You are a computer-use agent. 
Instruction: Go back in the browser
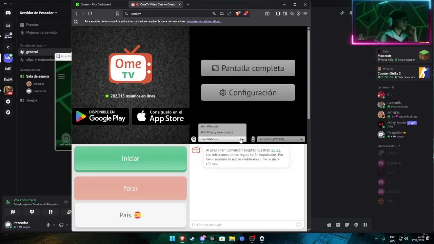(x=77, y=14)
